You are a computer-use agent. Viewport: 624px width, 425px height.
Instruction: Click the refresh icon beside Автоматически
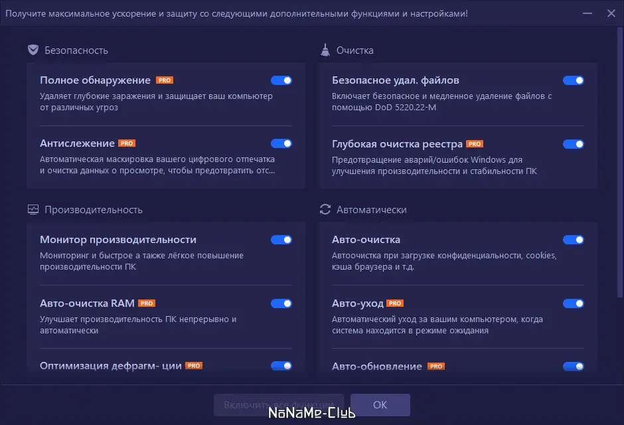[325, 209]
